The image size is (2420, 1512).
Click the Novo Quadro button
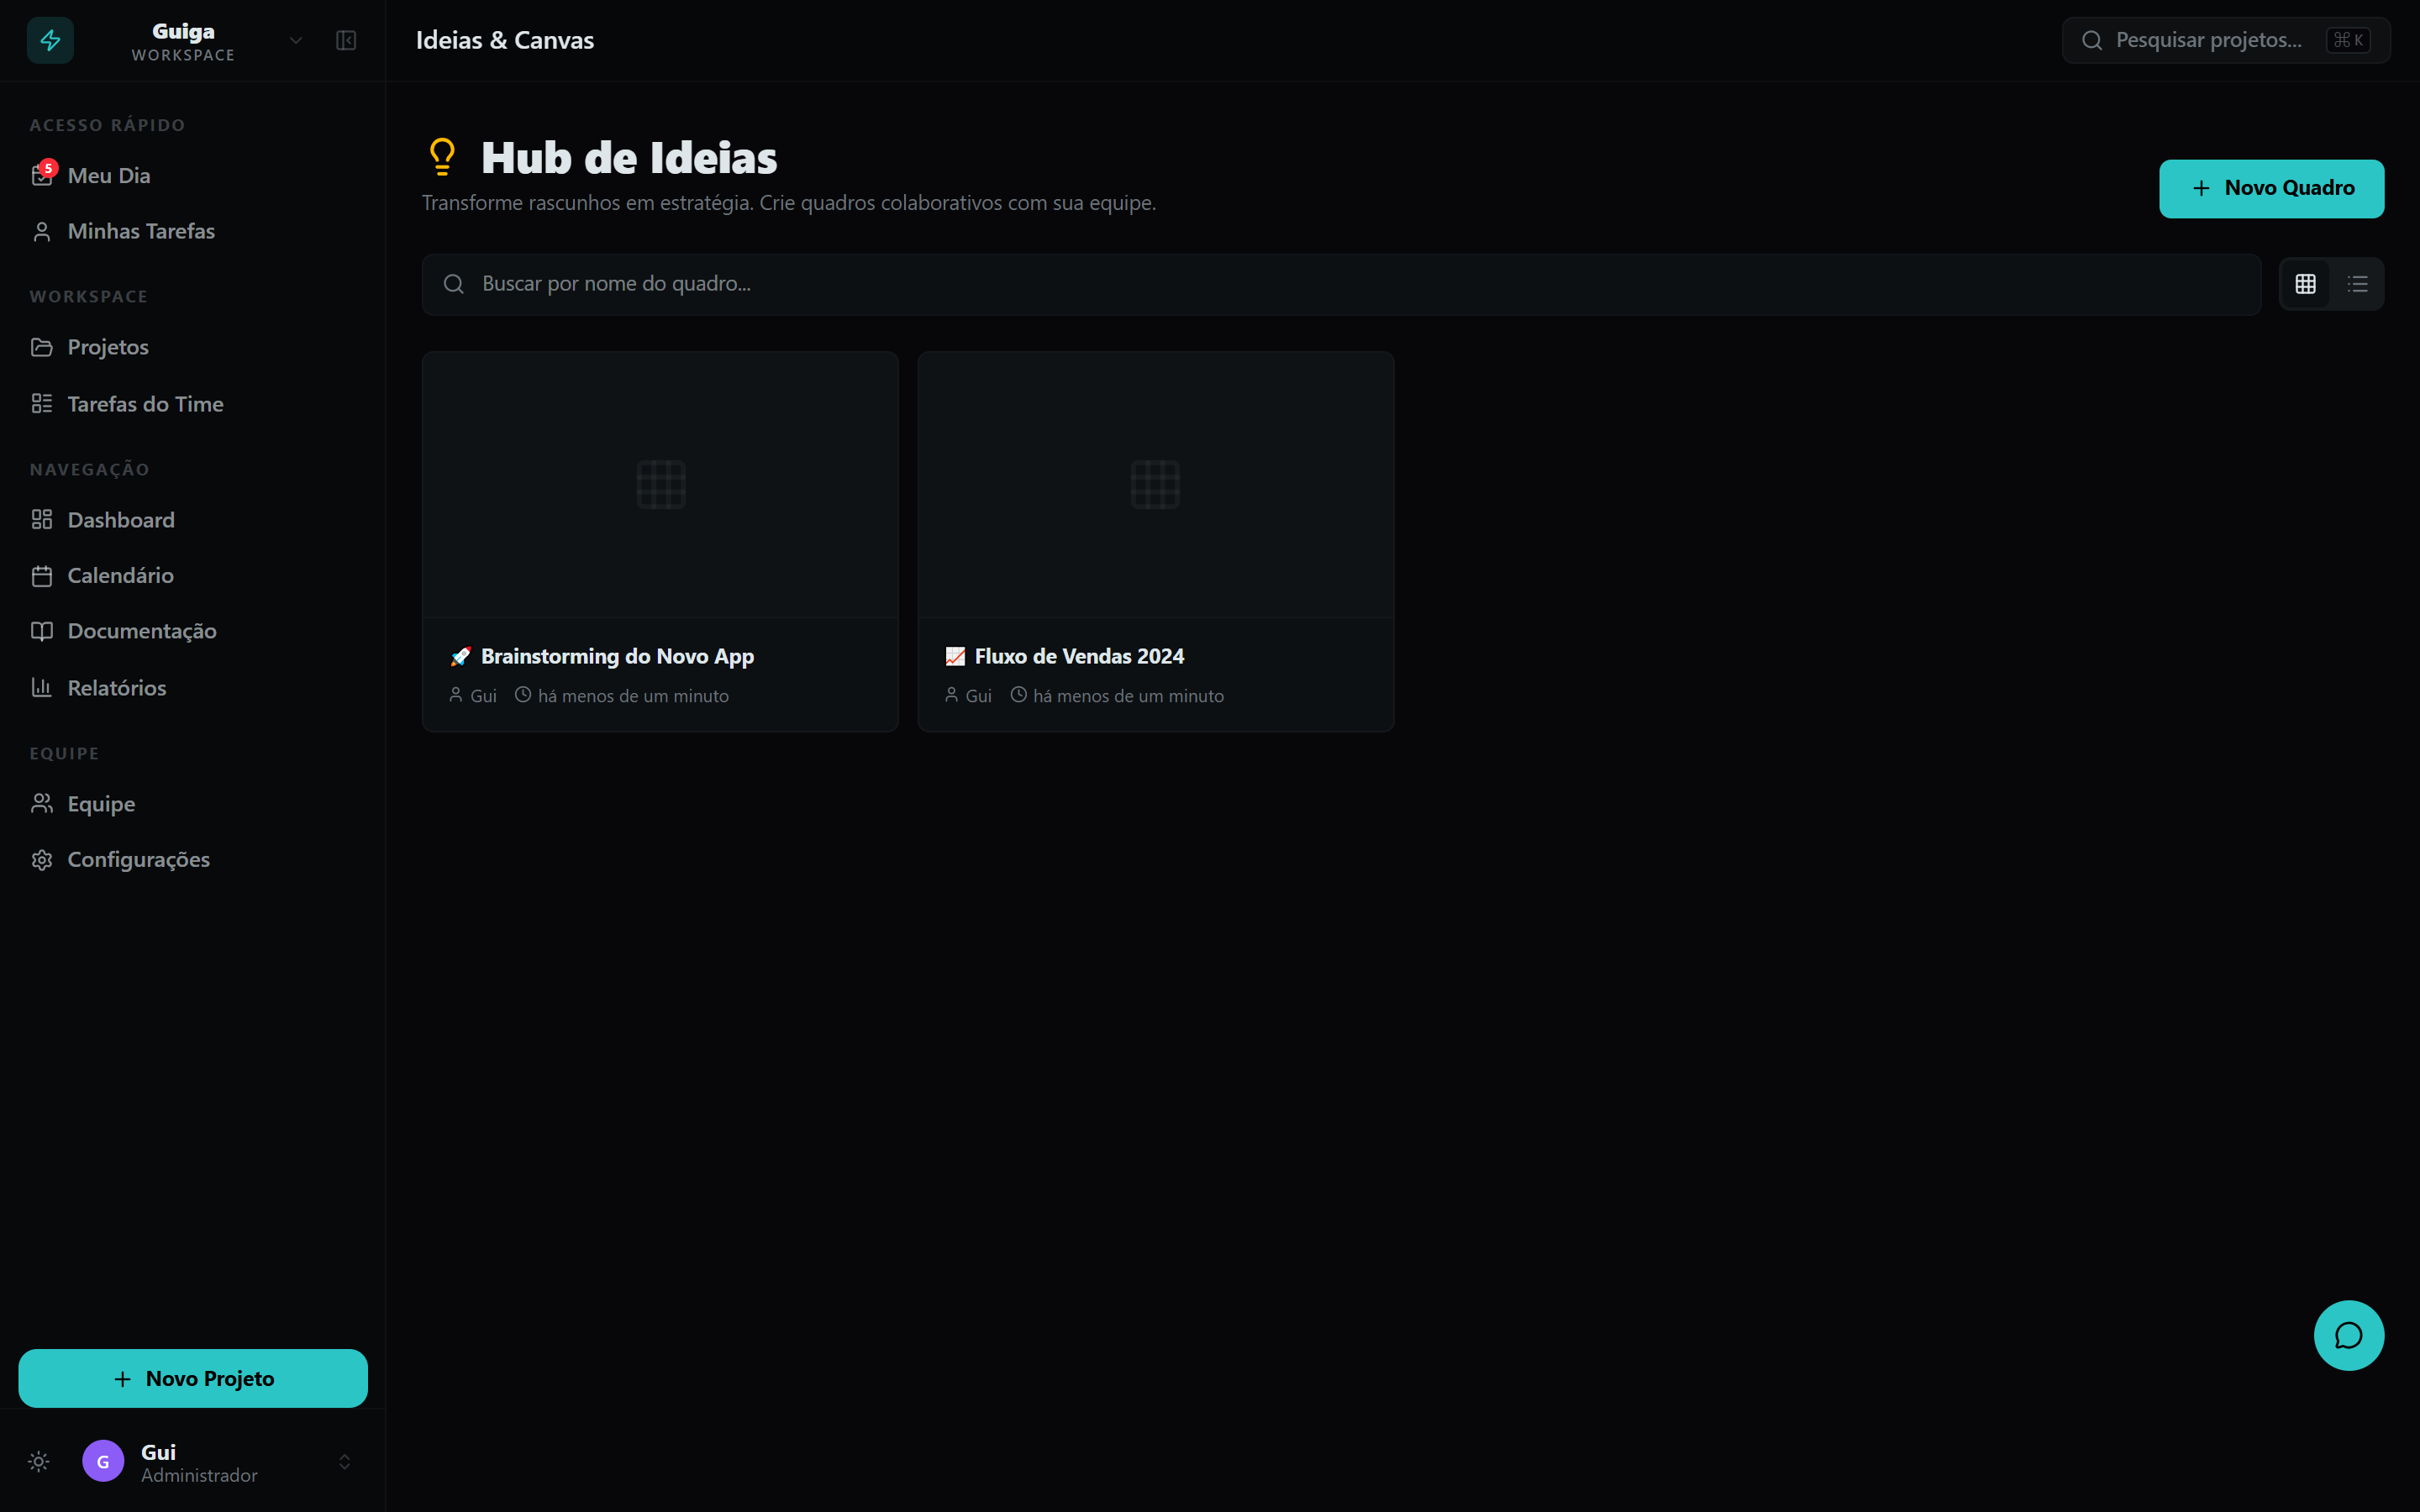[x=2271, y=188]
